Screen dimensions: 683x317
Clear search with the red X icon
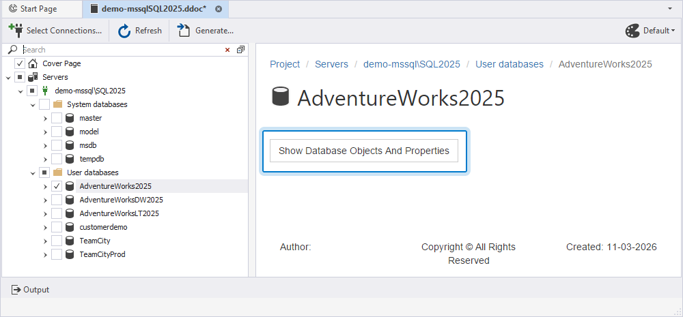227,50
